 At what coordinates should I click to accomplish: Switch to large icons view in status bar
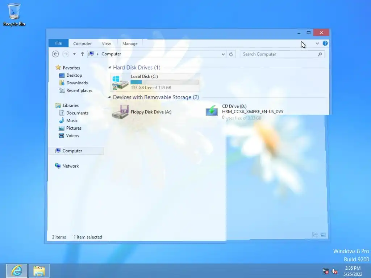point(323,235)
